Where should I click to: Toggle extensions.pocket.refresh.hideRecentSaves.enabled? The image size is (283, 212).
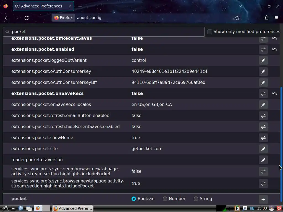(263, 126)
